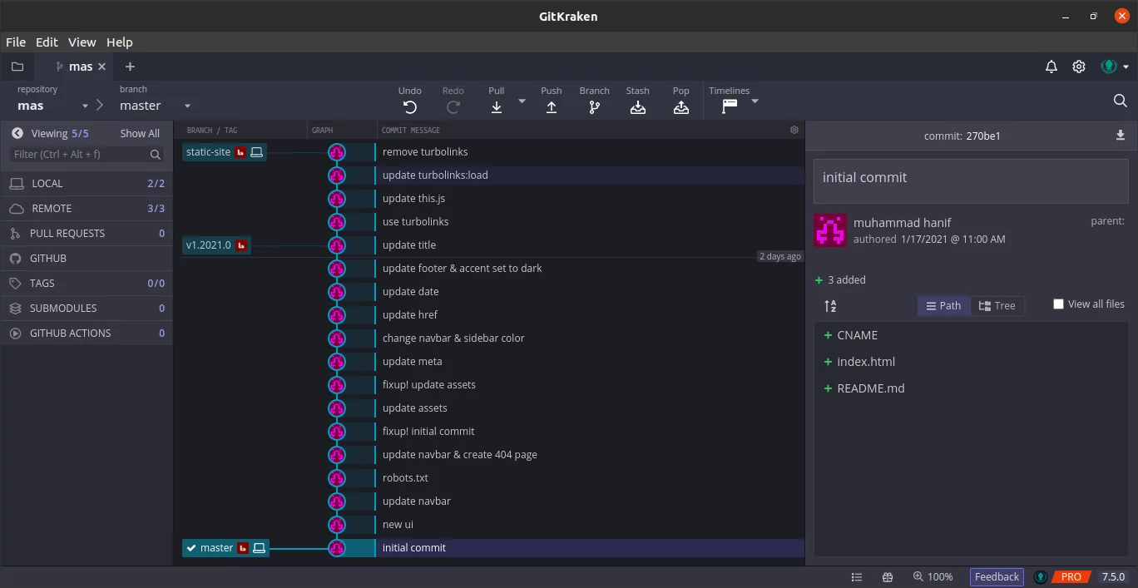Viewport: 1138px width, 588px height.
Task: Click the PRO badge
Action: click(x=1071, y=577)
